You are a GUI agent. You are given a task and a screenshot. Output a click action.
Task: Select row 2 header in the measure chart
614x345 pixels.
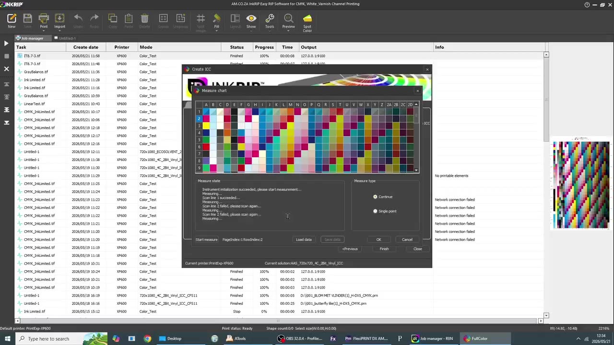point(199,119)
